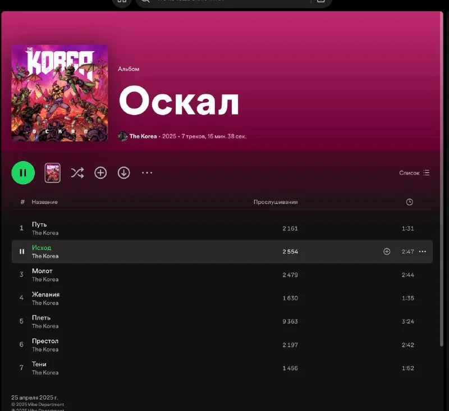Download the album with arrow icon
Image resolution: width=449 pixels, height=411 pixels.
click(123, 173)
